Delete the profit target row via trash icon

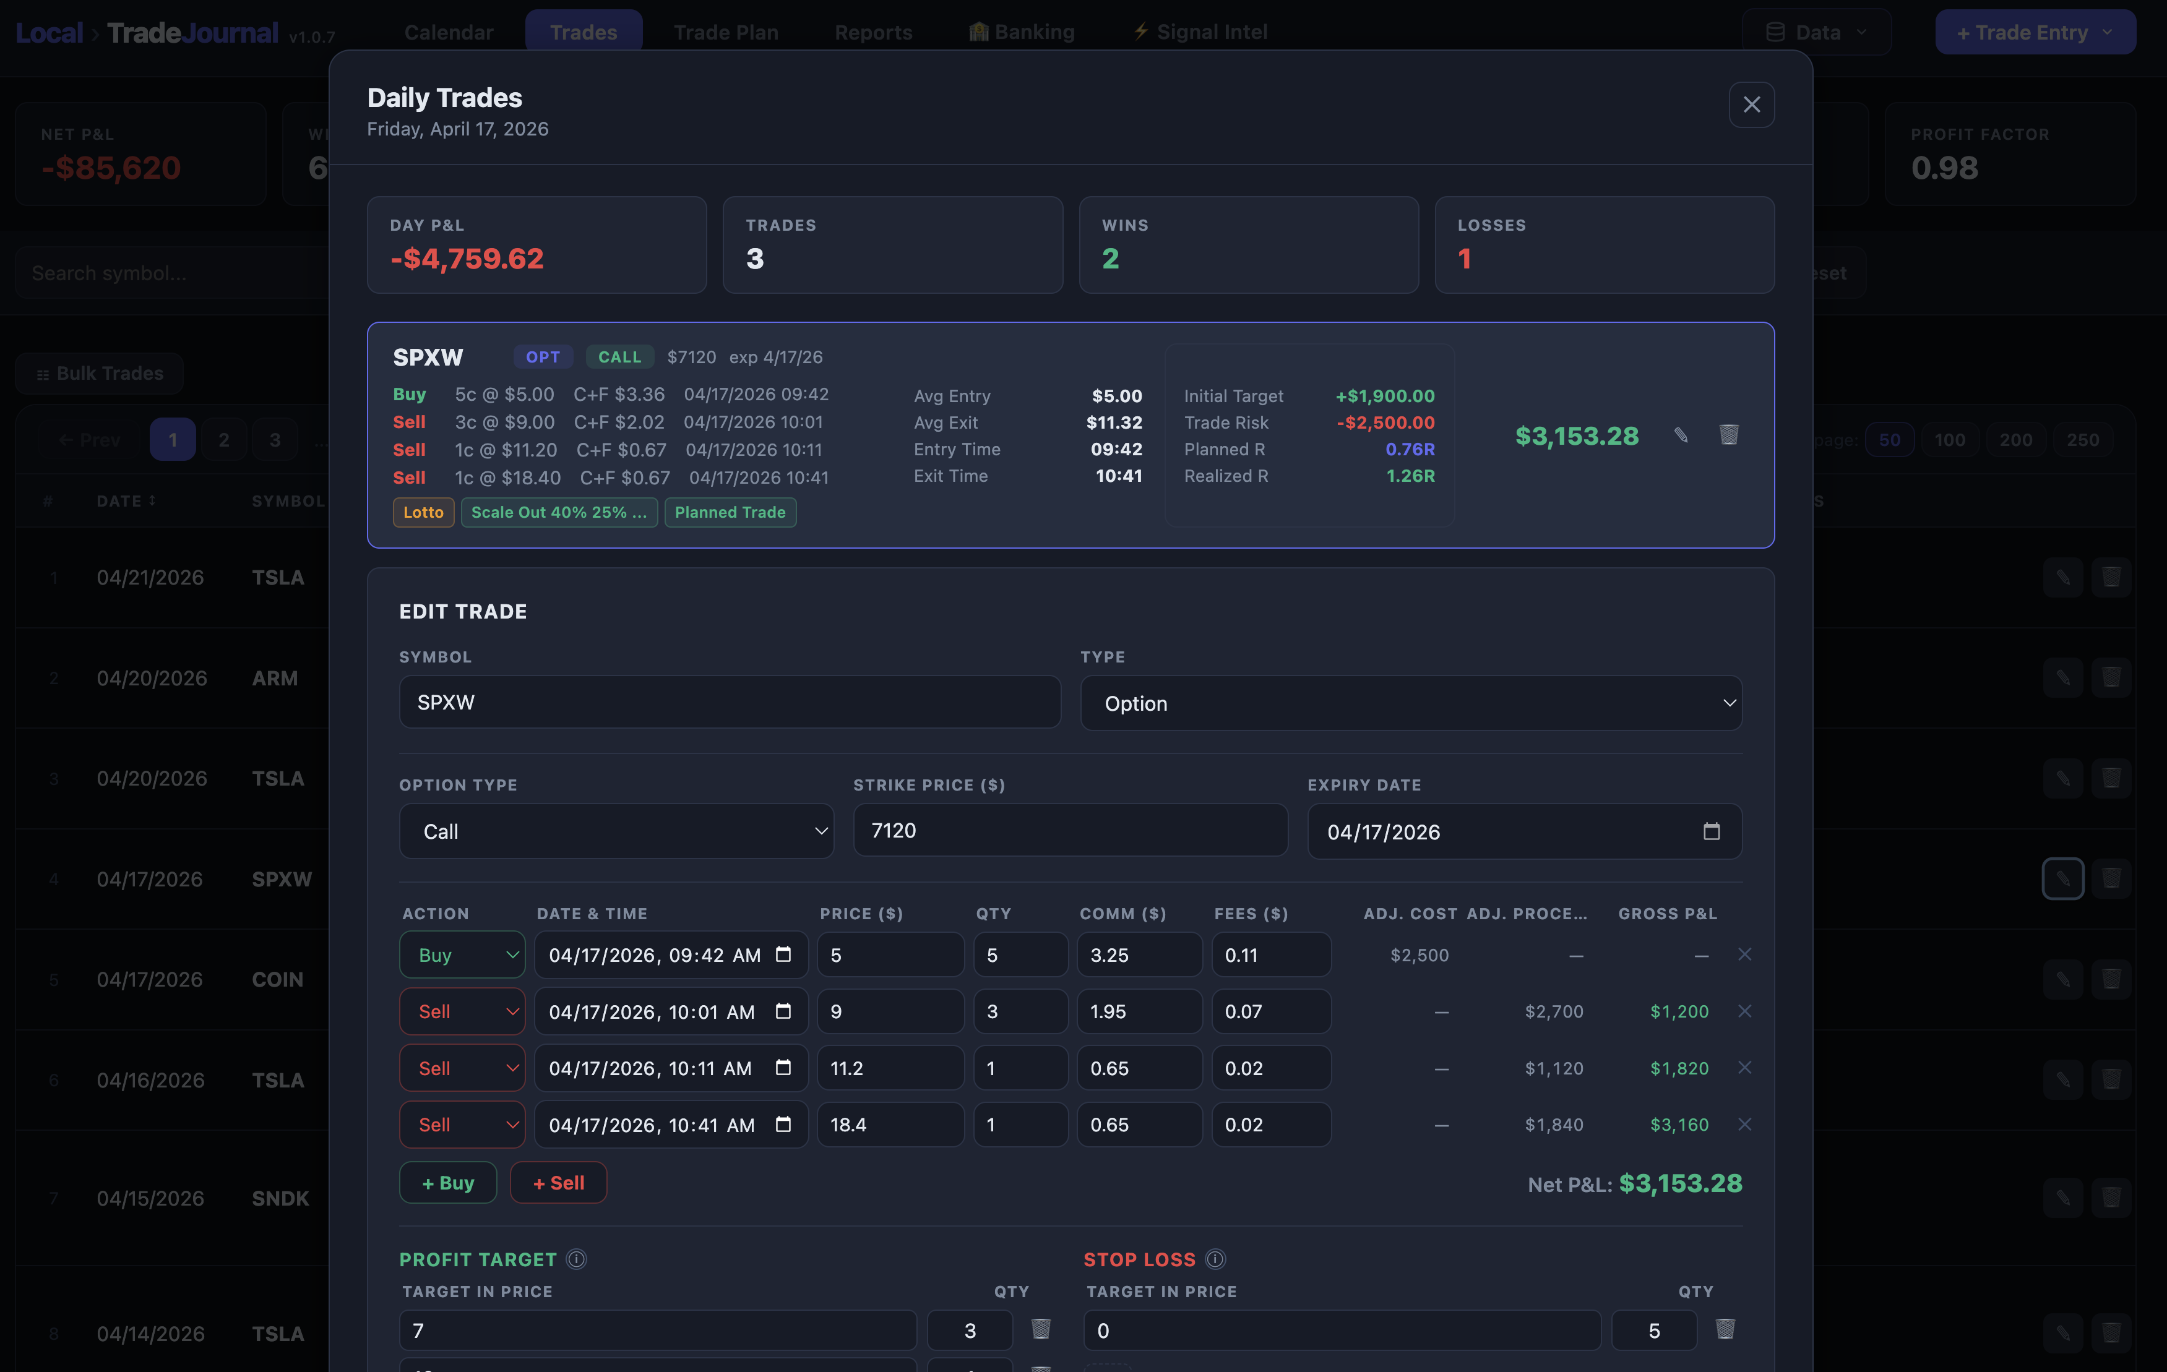coord(1041,1331)
